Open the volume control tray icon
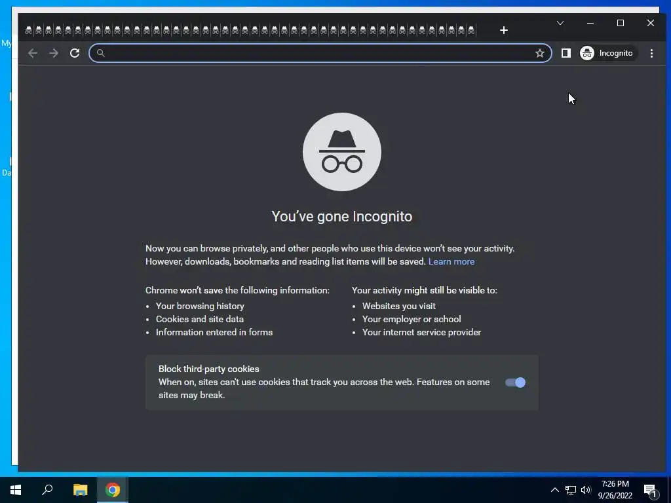 pos(586,490)
